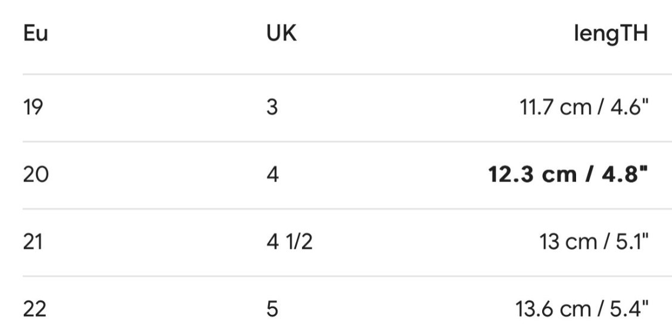
Task: Click the Eu column header
Action: [x=35, y=35]
